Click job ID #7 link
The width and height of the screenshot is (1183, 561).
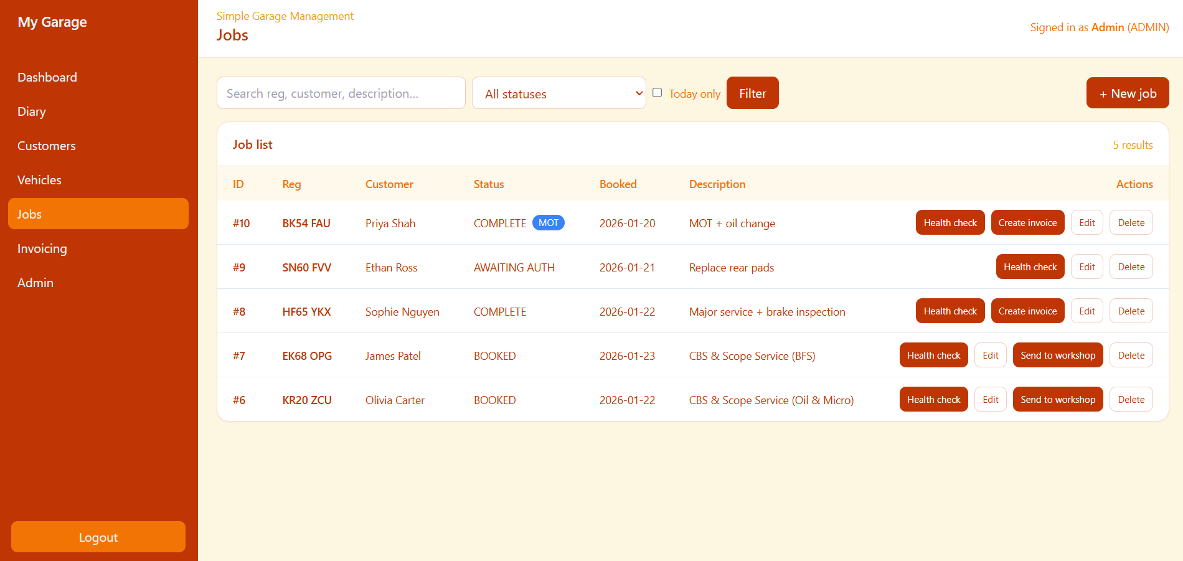(239, 356)
